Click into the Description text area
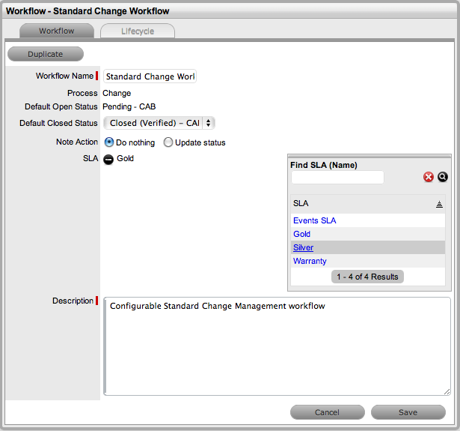The height and width of the screenshot is (431, 460). (x=277, y=346)
